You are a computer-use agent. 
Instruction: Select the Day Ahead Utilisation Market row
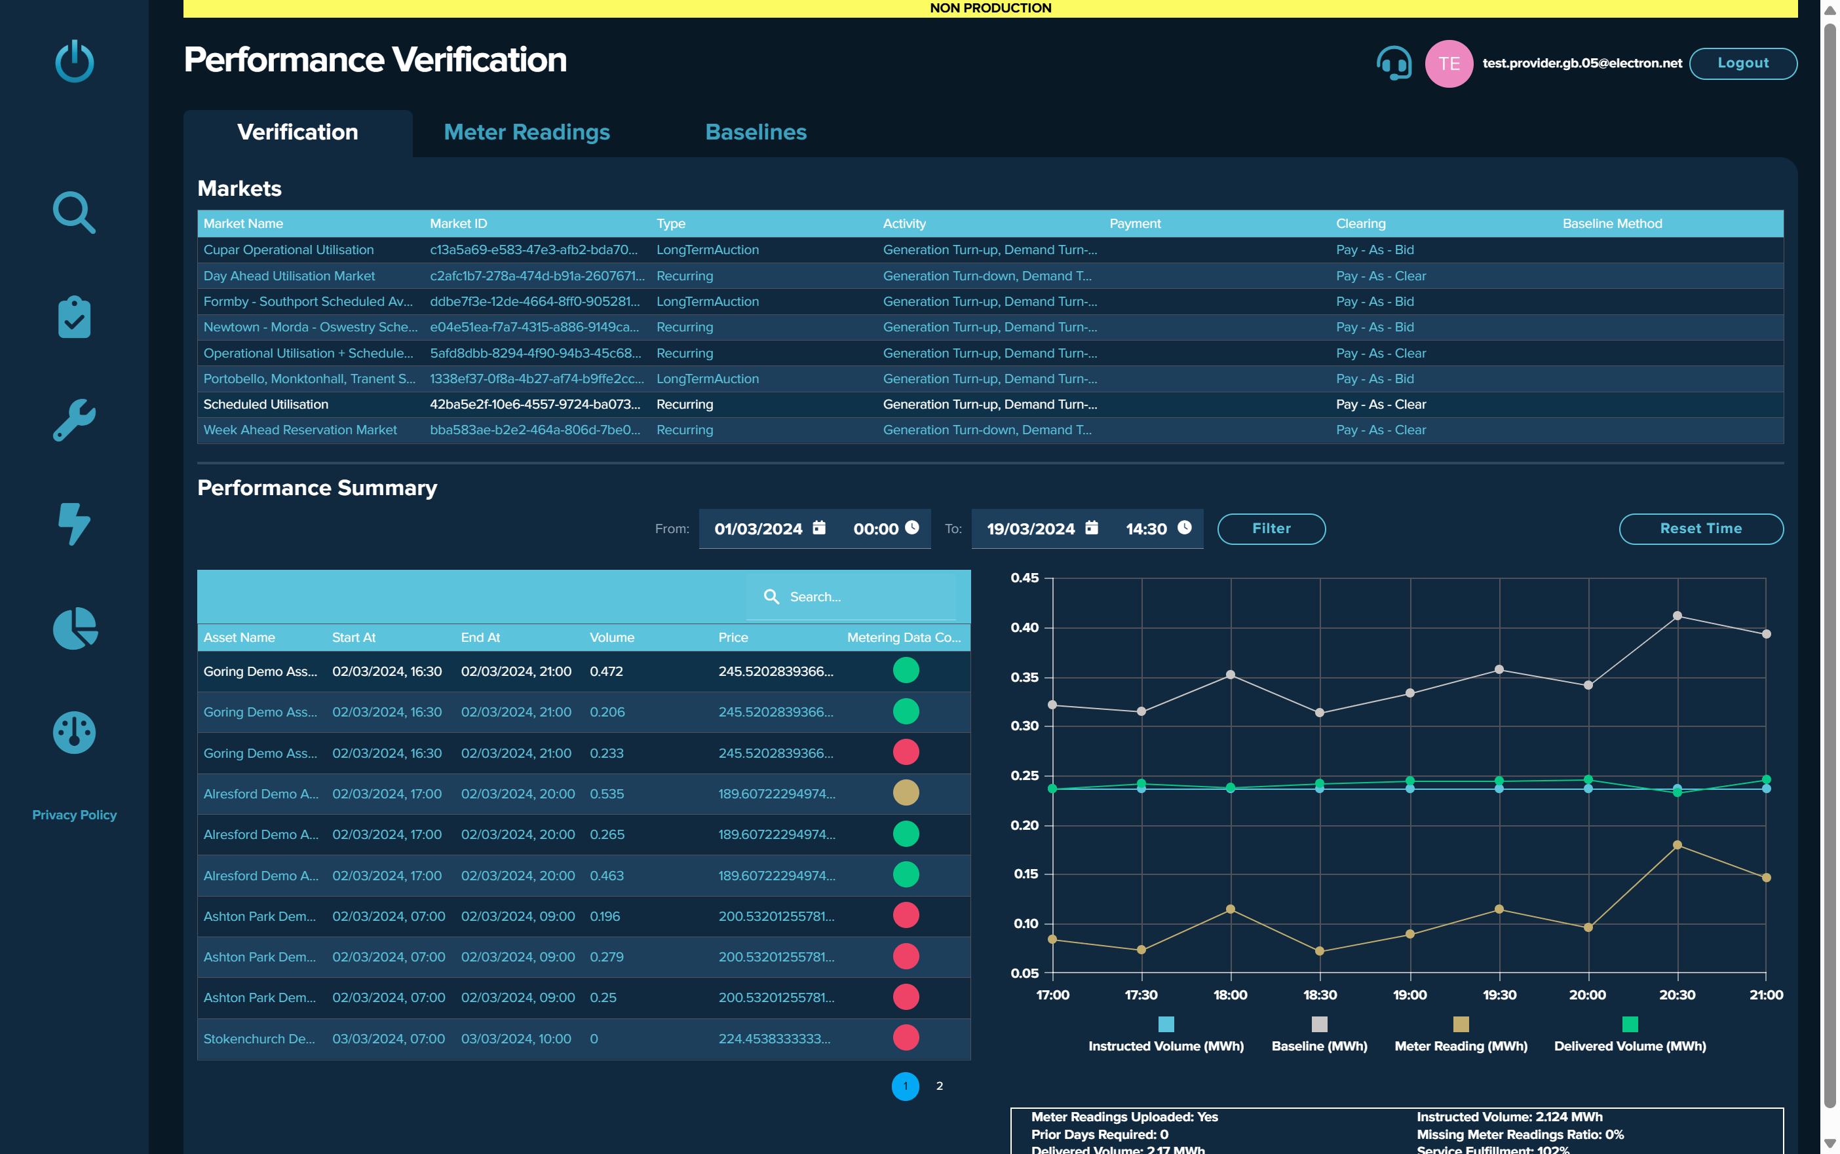[990, 276]
